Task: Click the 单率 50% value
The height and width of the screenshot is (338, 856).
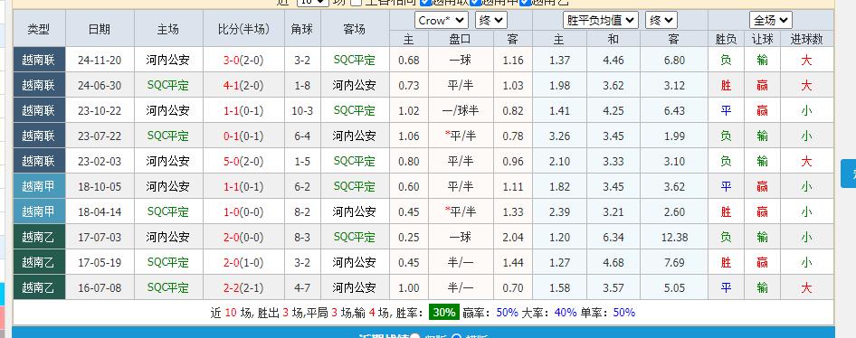Action: [624, 313]
